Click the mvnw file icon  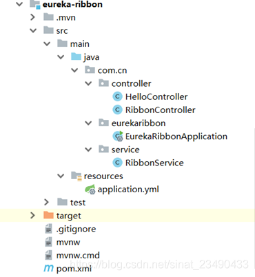(x=48, y=242)
